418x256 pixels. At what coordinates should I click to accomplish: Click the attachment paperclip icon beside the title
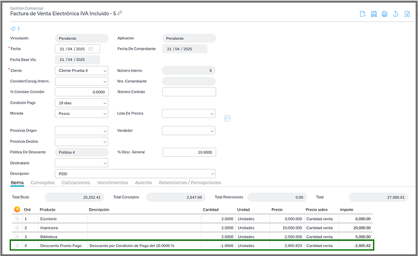pos(119,13)
